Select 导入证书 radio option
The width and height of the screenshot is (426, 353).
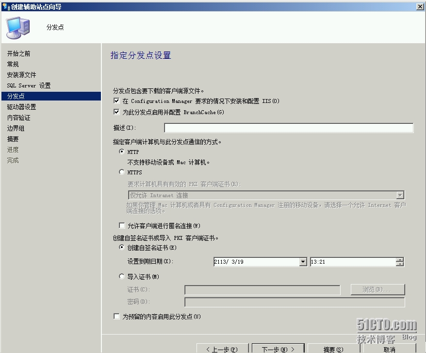tap(122, 276)
